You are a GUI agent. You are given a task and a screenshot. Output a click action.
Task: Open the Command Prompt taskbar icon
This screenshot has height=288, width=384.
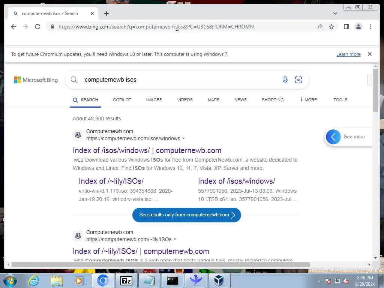(172, 280)
